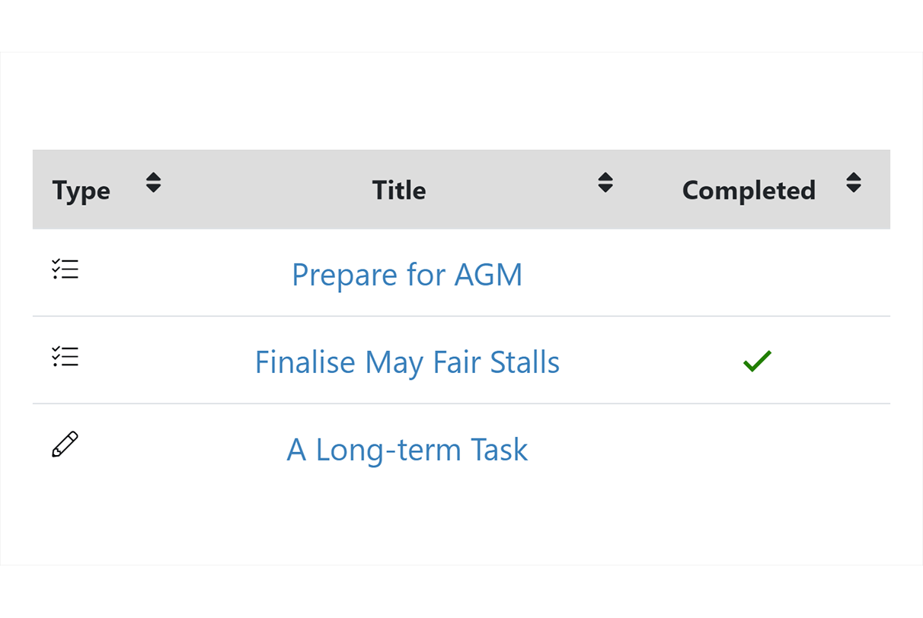Toggle empty Completed cell for A Long-term Task
Viewport: 923px width, 618px height.
[x=757, y=448]
